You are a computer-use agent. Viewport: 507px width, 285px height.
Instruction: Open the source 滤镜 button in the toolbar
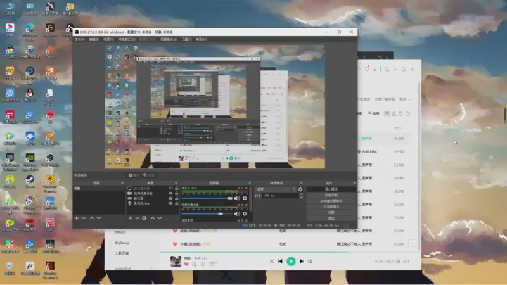coord(149,175)
